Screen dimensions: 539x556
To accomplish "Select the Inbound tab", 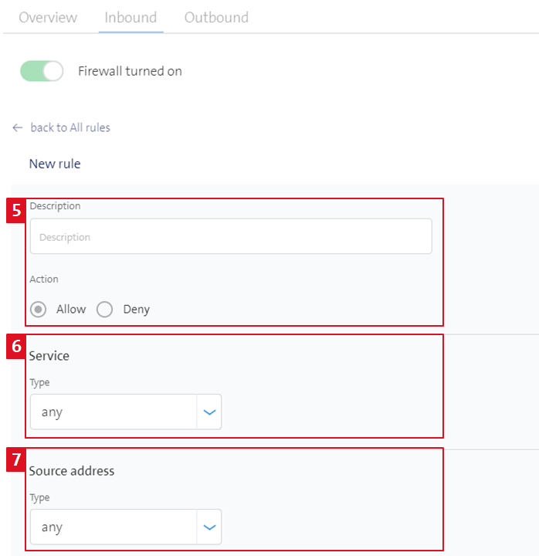I will tap(131, 17).
